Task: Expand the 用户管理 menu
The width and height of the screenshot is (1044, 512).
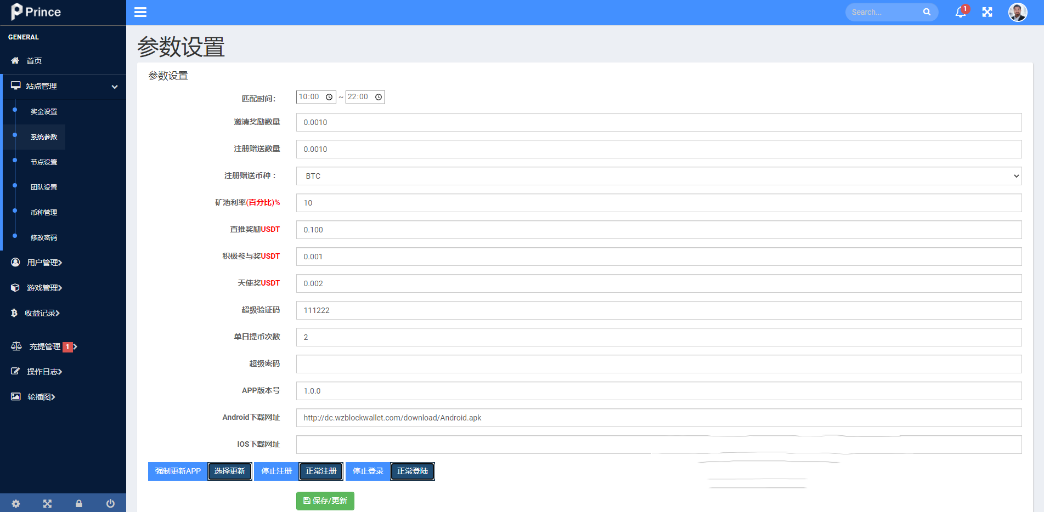Action: pos(44,263)
